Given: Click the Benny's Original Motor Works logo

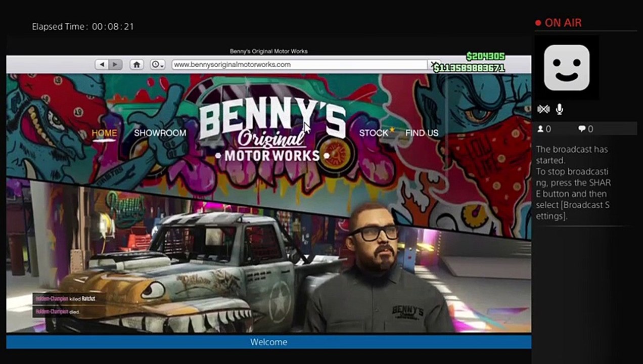Looking at the screenshot, I should pos(272,130).
